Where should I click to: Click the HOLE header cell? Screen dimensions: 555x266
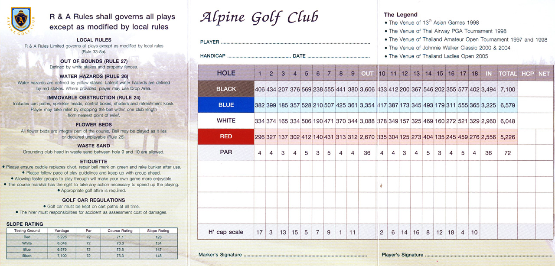point(226,73)
